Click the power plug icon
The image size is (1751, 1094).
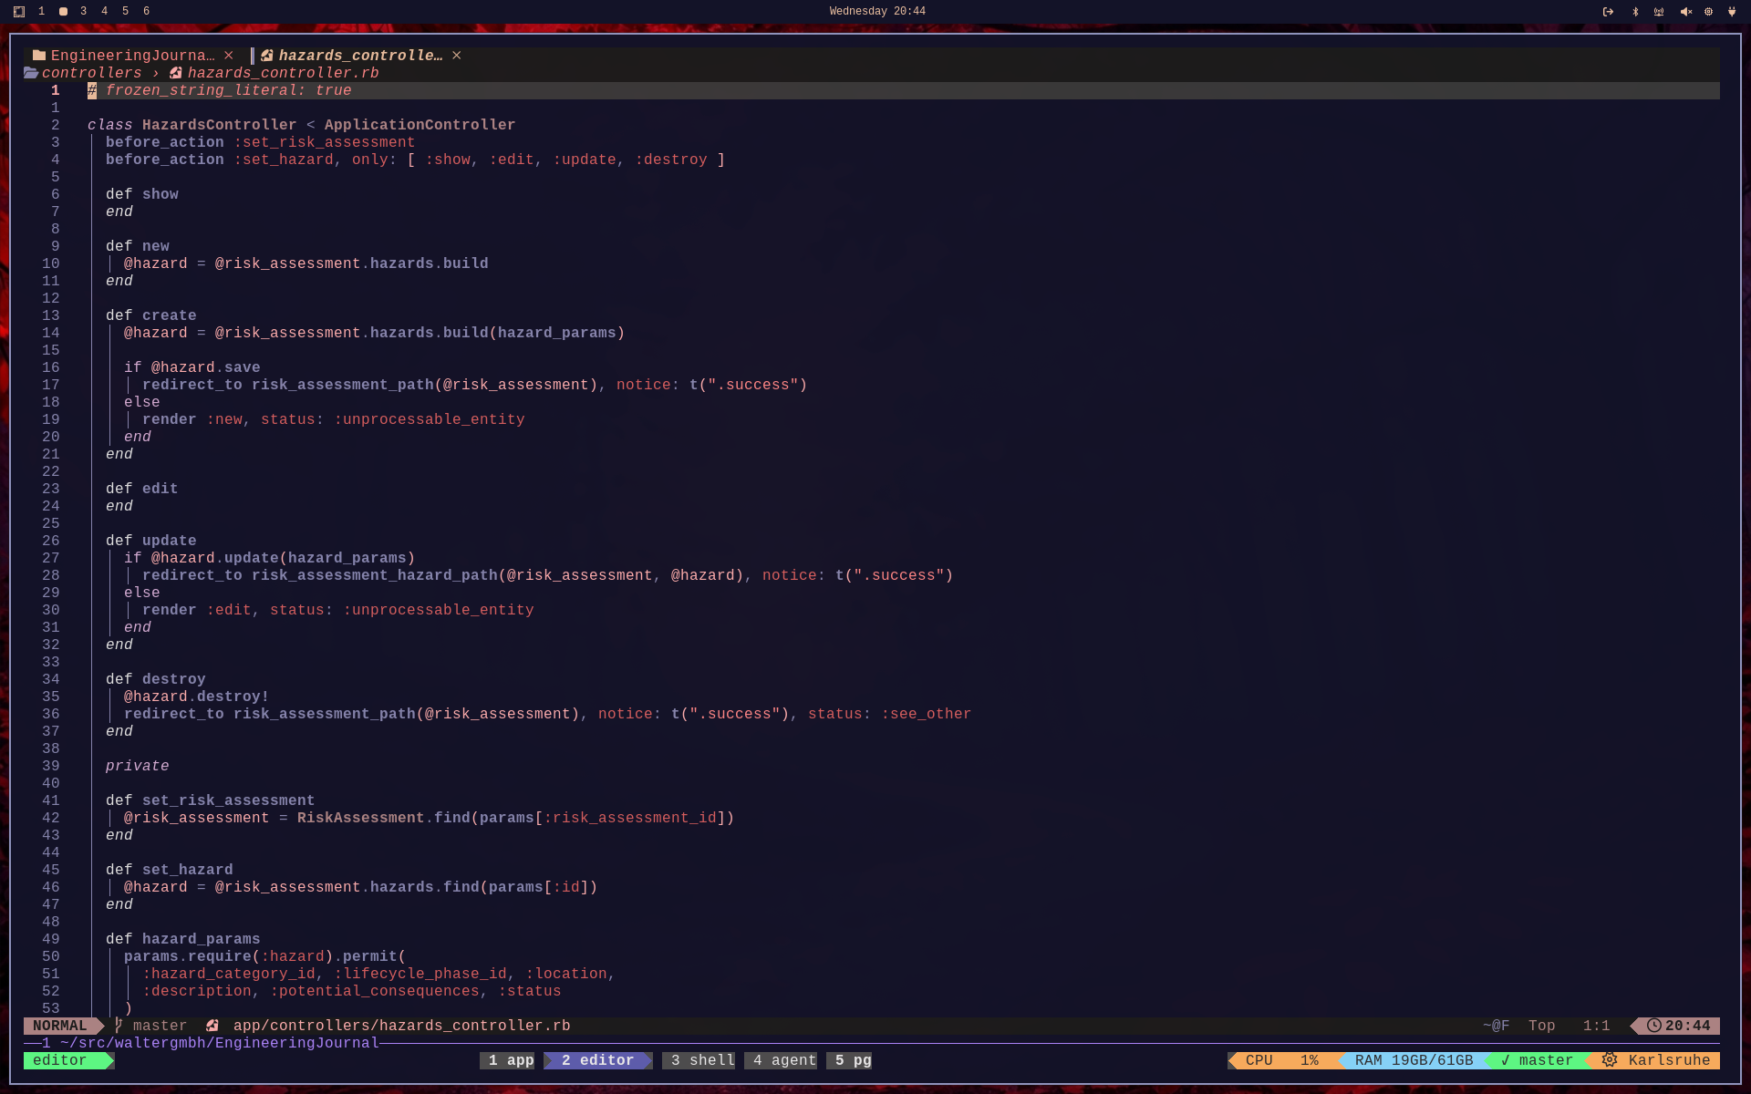click(1732, 12)
